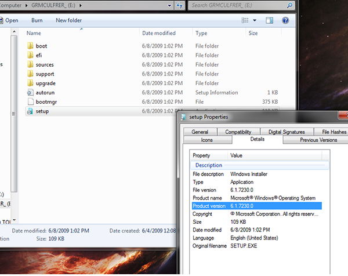Open the address bar history dropdown
Image resolution: width=348 pixels, height=276 pixels.
(x=169, y=6)
